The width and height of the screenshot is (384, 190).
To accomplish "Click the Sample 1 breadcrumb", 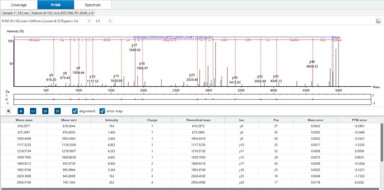I will [x=9, y=13].
